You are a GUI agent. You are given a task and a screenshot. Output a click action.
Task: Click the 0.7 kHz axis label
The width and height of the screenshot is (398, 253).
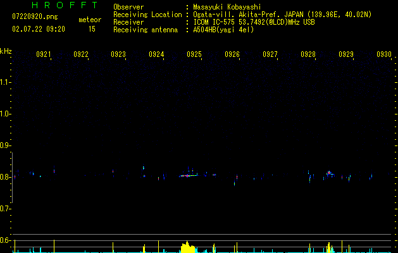click(x=5, y=209)
